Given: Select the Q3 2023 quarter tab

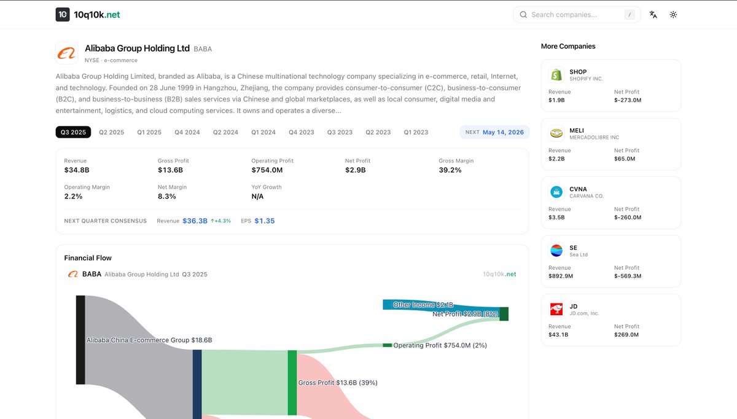Looking at the screenshot, I should [x=340, y=132].
